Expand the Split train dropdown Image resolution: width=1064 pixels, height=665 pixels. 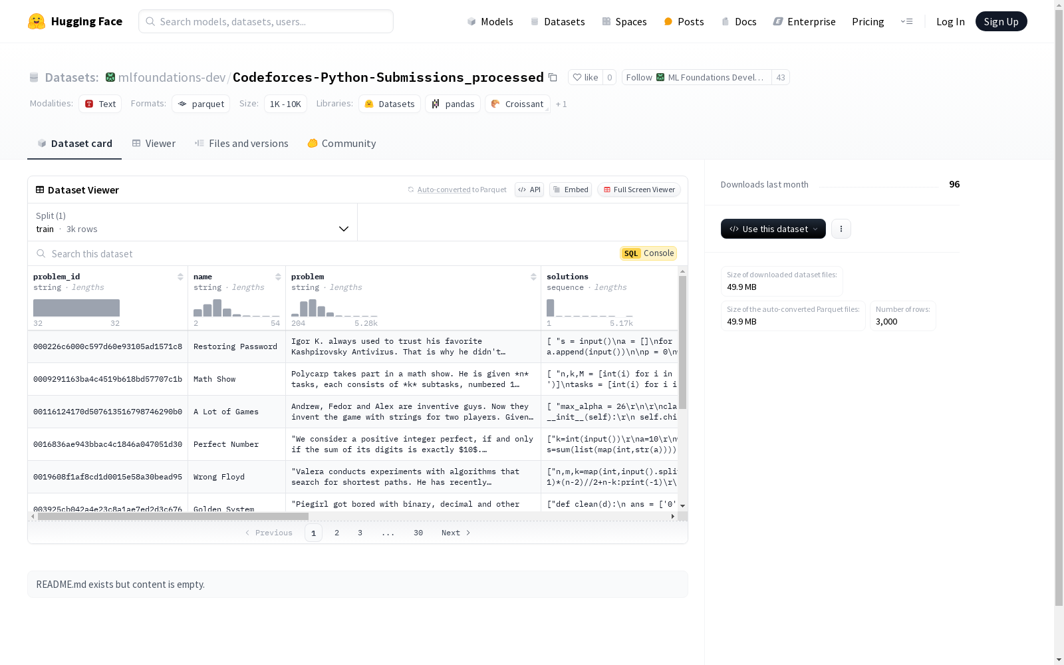192,223
